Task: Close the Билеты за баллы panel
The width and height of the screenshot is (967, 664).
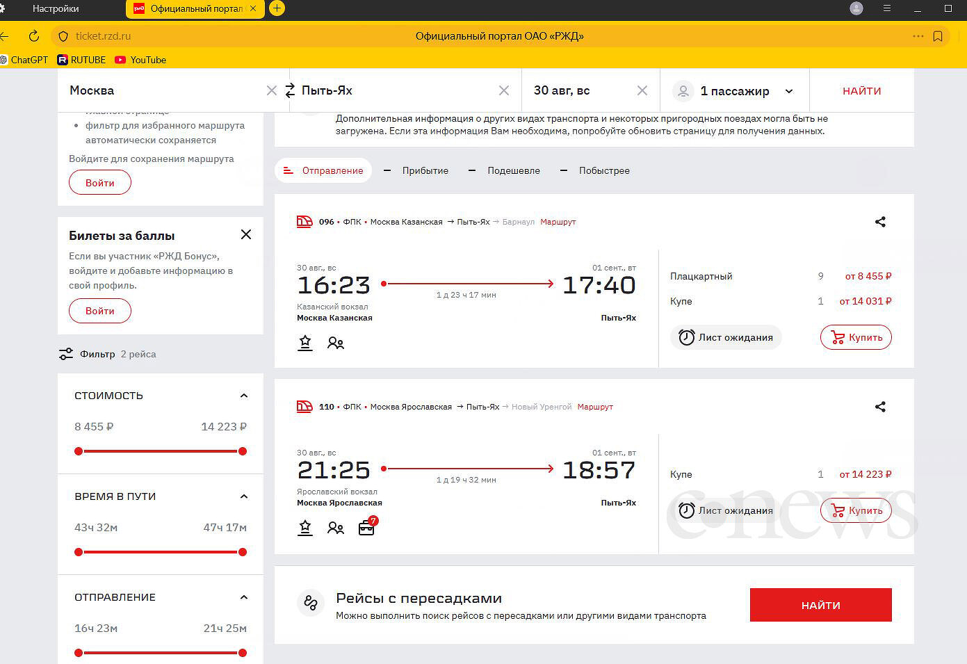Action: 246,234
